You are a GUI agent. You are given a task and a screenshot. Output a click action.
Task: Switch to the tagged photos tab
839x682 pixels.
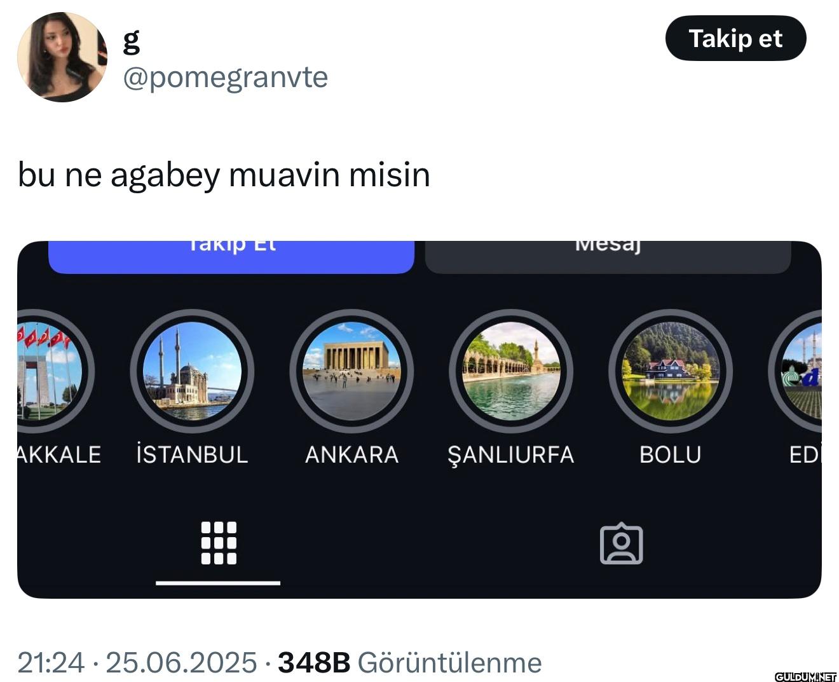point(621,543)
